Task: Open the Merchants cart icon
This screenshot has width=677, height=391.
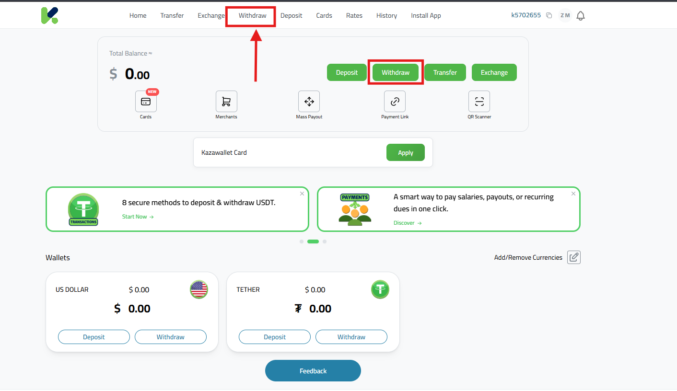Action: point(226,102)
